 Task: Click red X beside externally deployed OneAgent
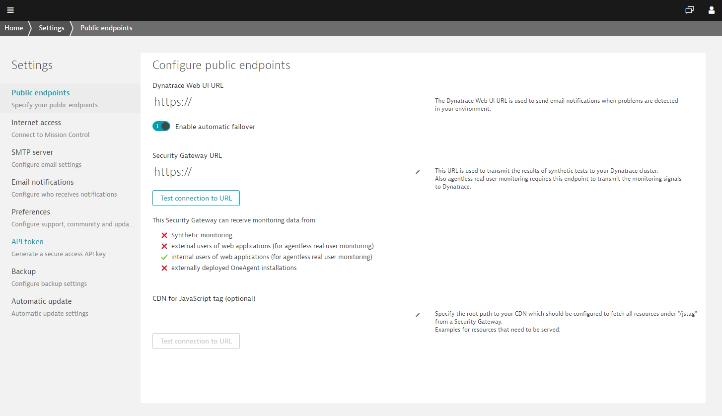pyautogui.click(x=164, y=268)
